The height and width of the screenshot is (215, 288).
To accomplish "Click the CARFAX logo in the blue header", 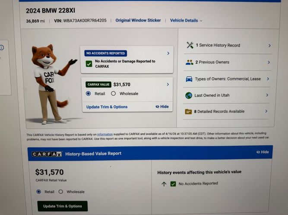I will (47, 154).
